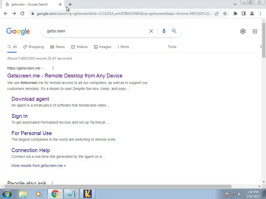Go back with the browser back arrow
The image size is (266, 199).
pyautogui.click(x=6, y=13)
